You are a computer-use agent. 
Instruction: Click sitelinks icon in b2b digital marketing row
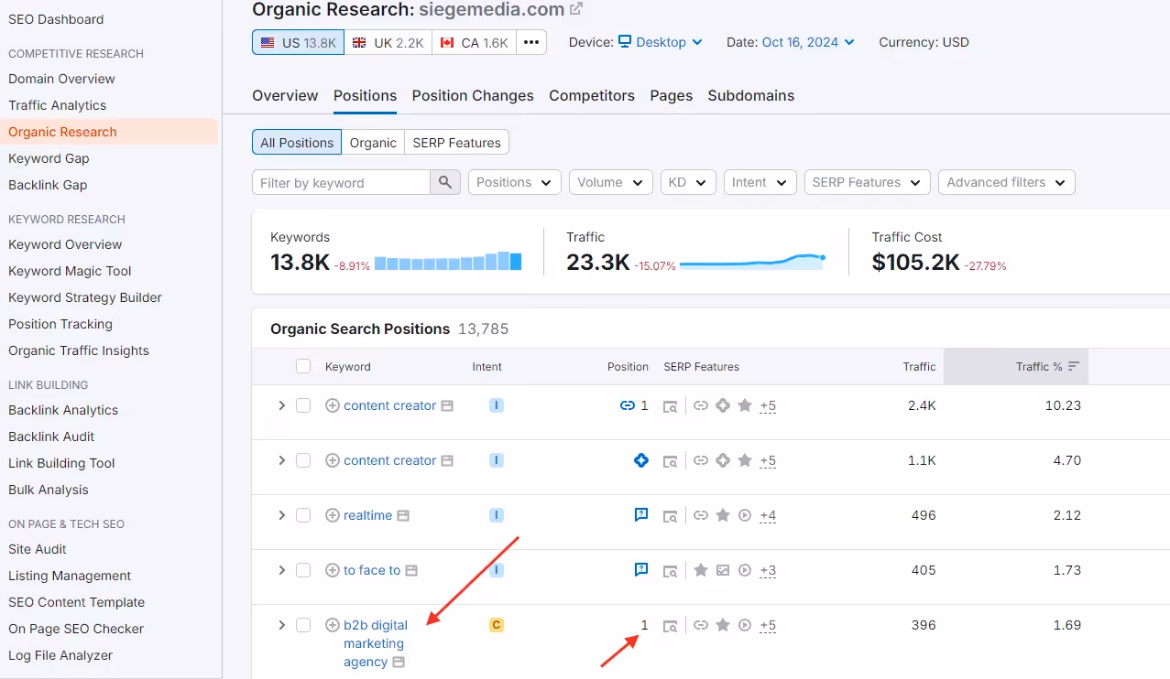click(x=701, y=625)
